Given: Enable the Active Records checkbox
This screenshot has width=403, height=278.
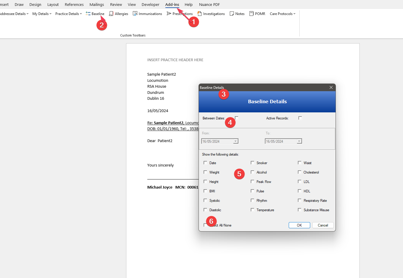Looking at the screenshot, I should pyautogui.click(x=300, y=118).
